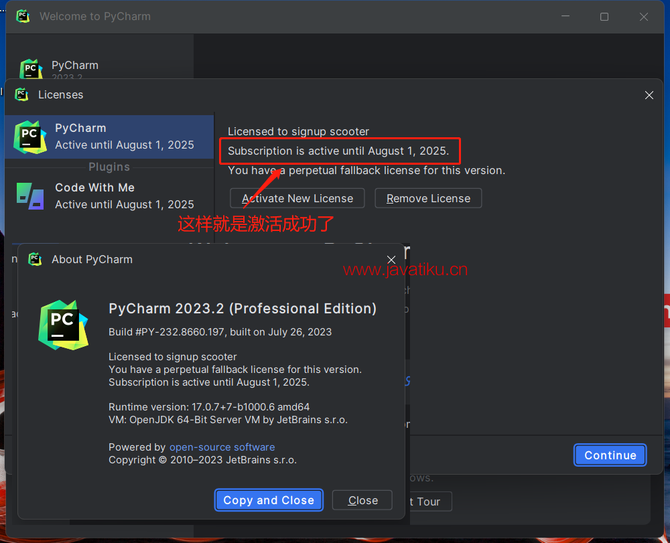Click Remove License button
670x543 pixels.
tap(428, 198)
